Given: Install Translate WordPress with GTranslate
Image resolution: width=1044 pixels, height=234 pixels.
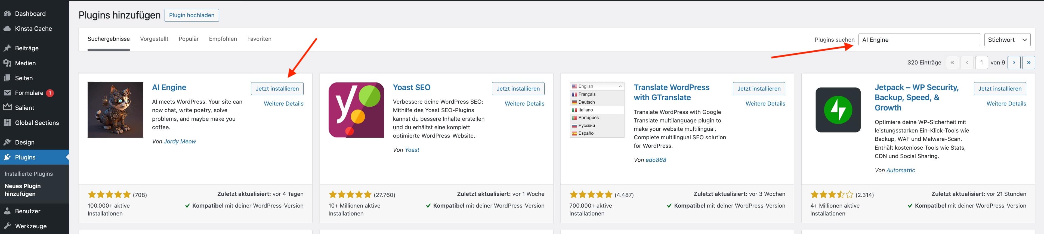Looking at the screenshot, I should (759, 88).
